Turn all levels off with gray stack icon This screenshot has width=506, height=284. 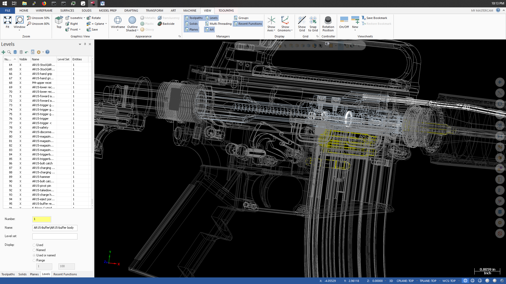[21, 52]
